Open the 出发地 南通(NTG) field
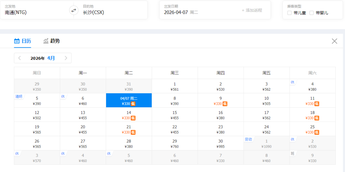This screenshot has width=345, height=172. 35,10
